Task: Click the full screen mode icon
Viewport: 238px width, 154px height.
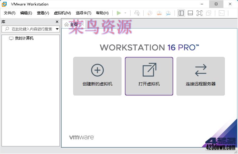Action: tap(199, 13)
